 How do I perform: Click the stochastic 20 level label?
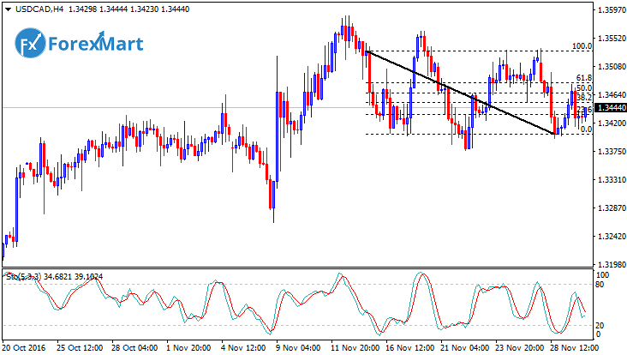[x=602, y=324]
